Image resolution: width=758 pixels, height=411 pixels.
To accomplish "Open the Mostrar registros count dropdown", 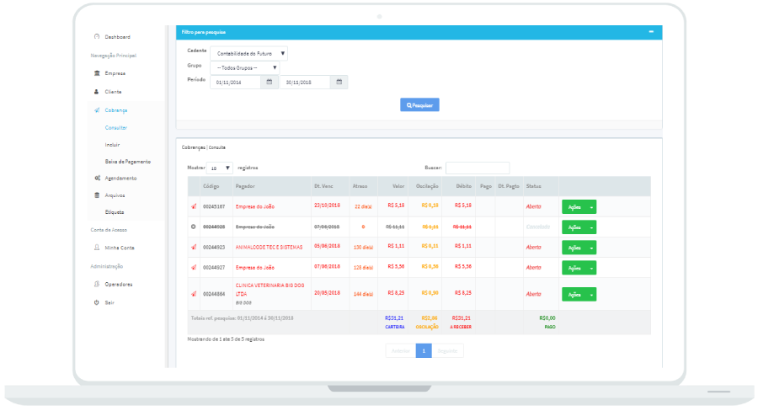I will (x=220, y=168).
